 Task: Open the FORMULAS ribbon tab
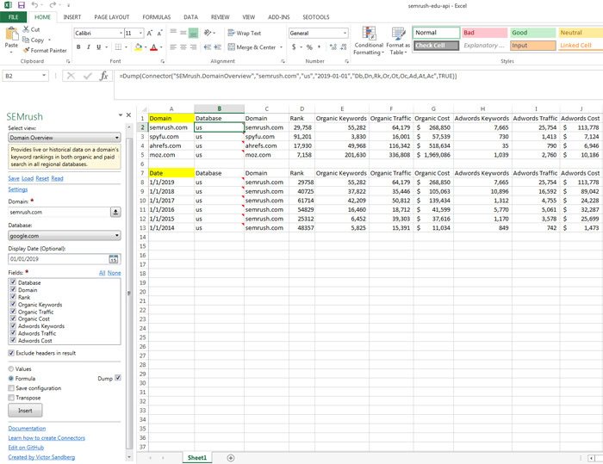pos(156,16)
